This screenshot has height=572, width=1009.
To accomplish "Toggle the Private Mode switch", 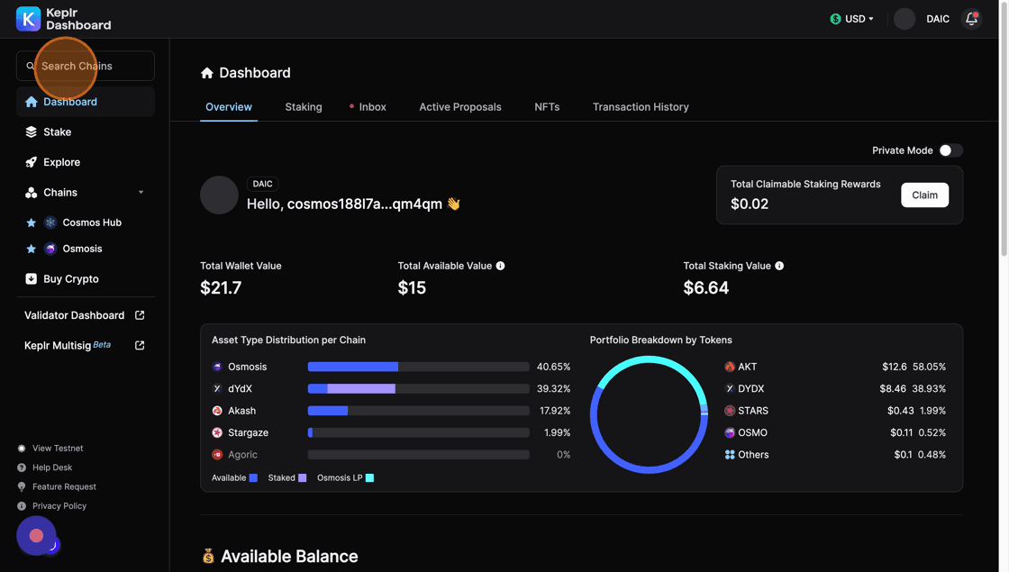I will [x=950, y=150].
